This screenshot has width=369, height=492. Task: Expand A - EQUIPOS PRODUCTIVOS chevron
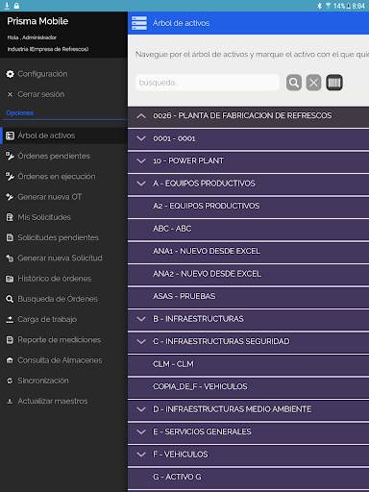tap(141, 184)
